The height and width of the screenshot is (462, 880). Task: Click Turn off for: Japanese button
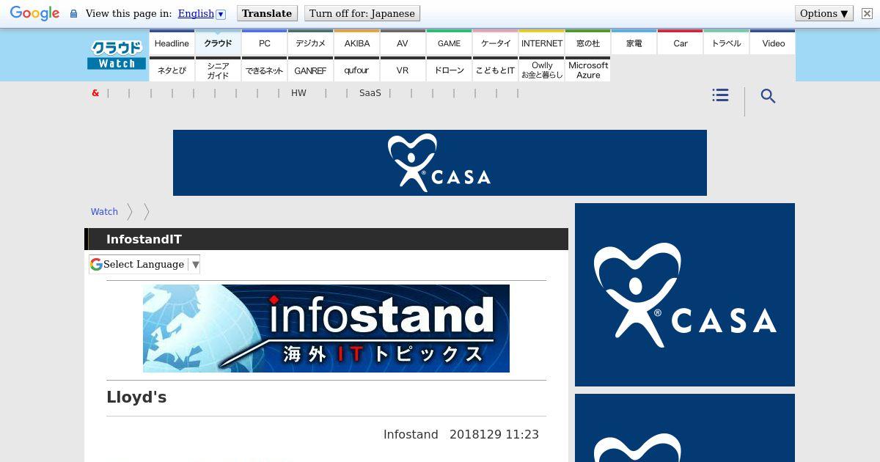click(x=362, y=13)
